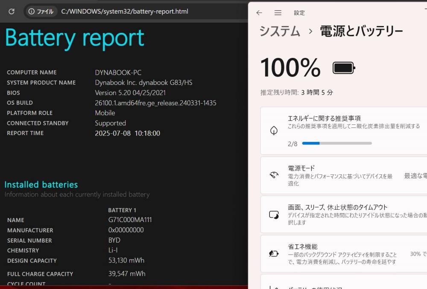Image resolution: width=427 pixels, height=289 pixels.
Task: Click the file info icon in address bar
Action: point(32,12)
